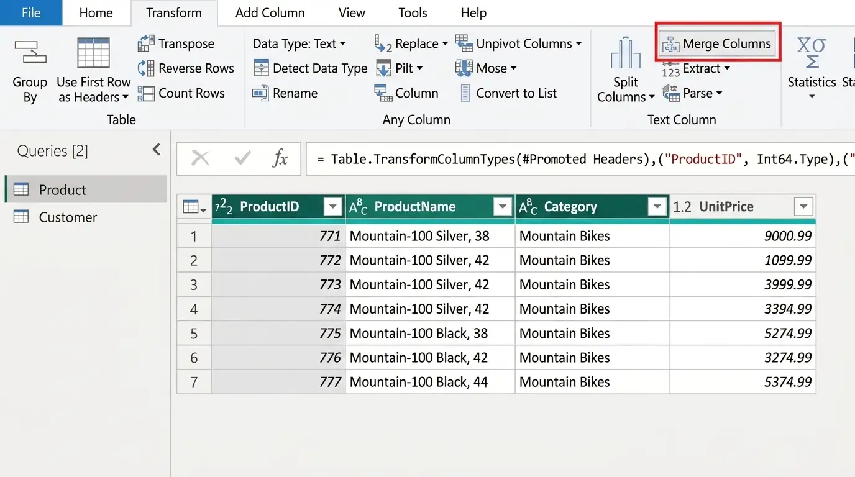The height and width of the screenshot is (477, 855).
Task: Click the Mose icon
Action: (464, 68)
